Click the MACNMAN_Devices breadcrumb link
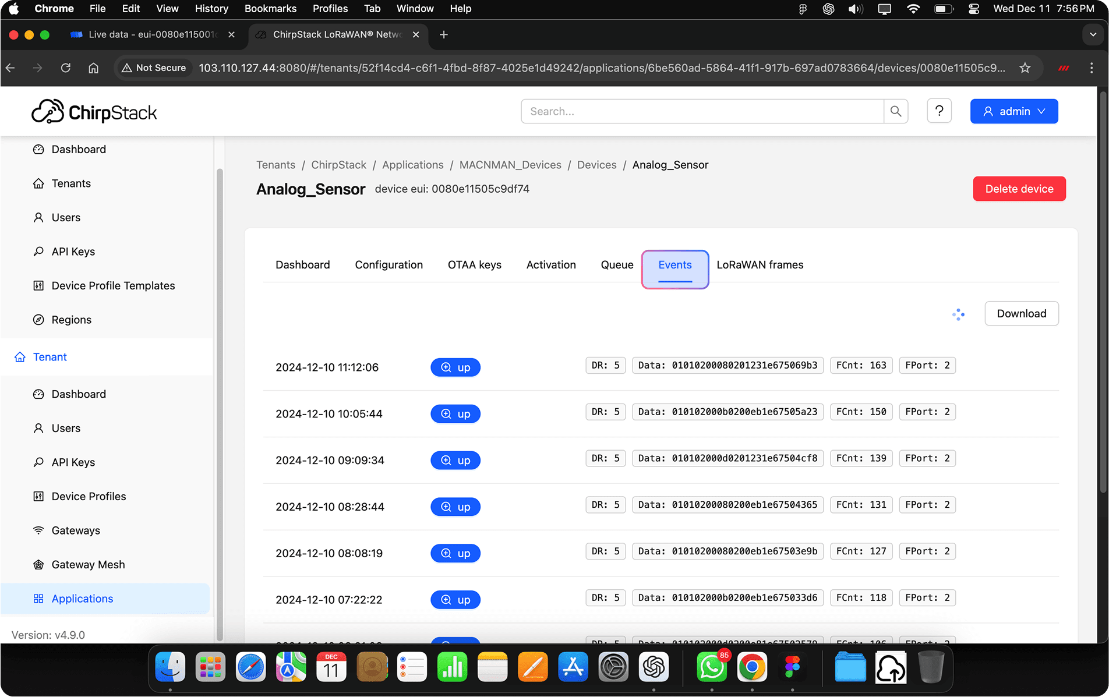Viewport: 1109px width, 697px height. click(510, 165)
